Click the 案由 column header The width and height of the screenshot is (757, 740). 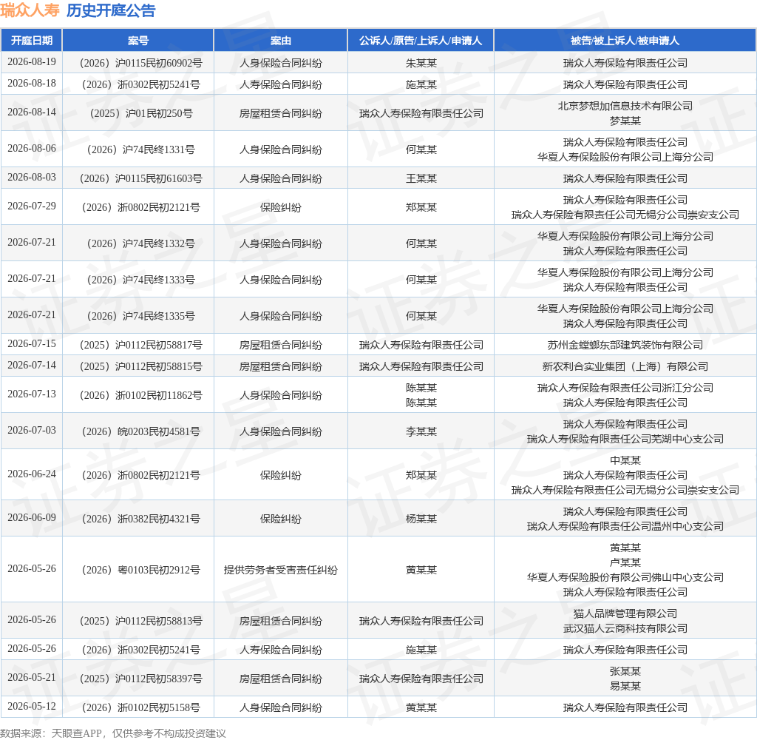click(280, 41)
